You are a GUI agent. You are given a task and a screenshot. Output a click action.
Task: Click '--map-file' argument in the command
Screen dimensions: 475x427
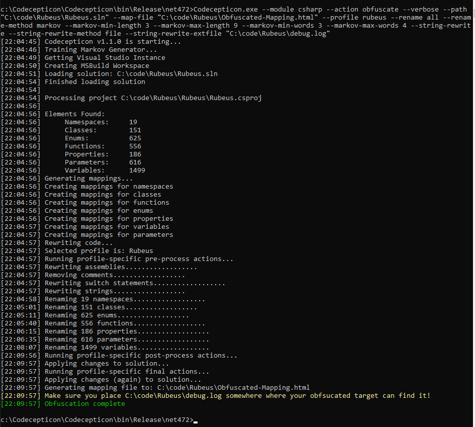coord(133,18)
